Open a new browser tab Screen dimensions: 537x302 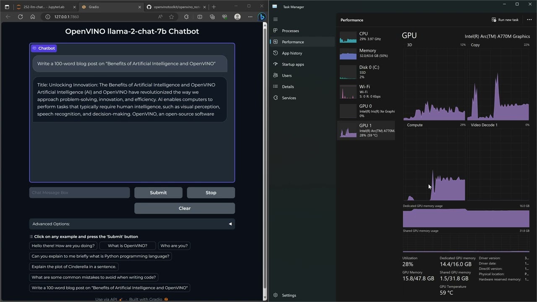[x=214, y=7]
